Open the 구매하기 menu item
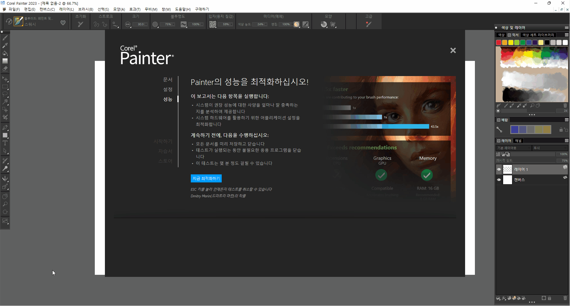The height and width of the screenshot is (306, 570). pos(202,10)
